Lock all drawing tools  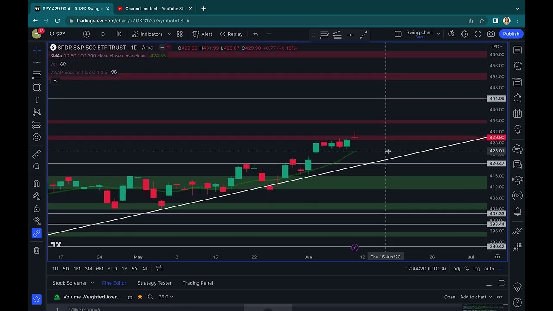coord(37,209)
